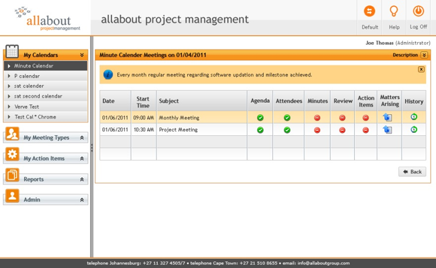Open Matters Arising icon for Monthly Meeting

pyautogui.click(x=387, y=118)
